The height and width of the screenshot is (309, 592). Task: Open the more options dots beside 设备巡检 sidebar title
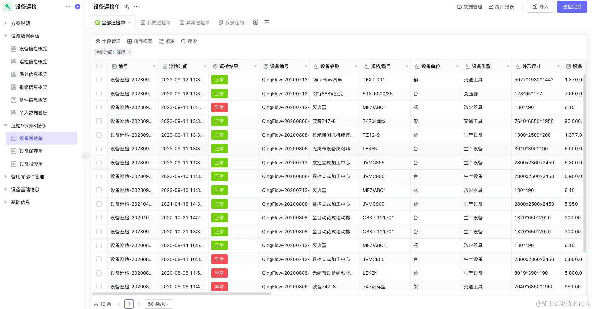pyautogui.click(x=68, y=7)
